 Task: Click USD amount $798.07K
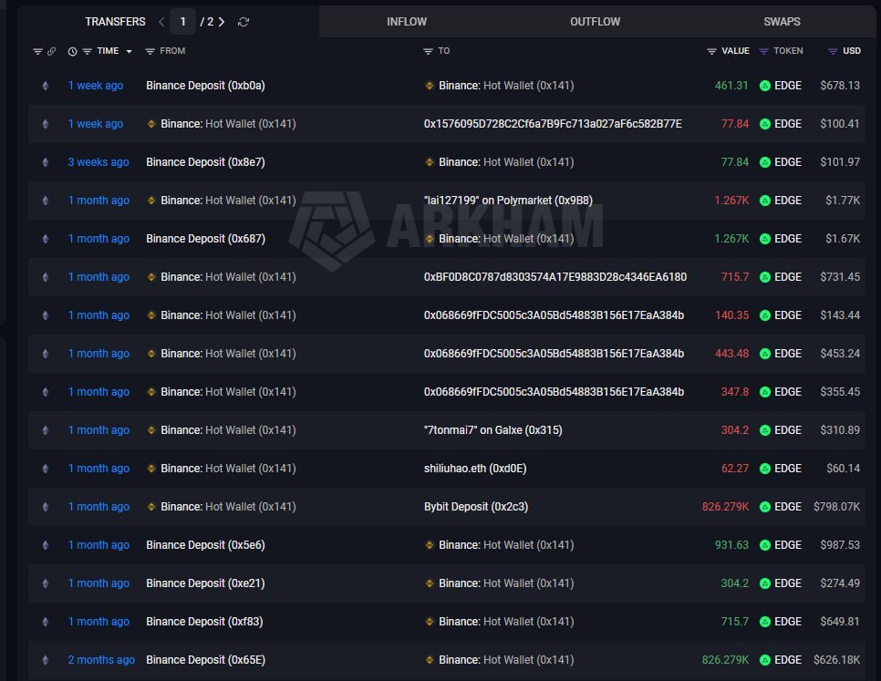[x=836, y=507]
